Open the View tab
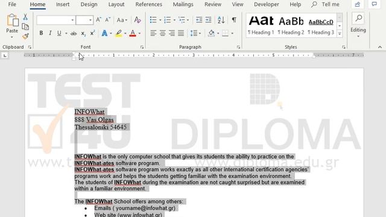Screen dimensions: 386x217 [x=238, y=4]
